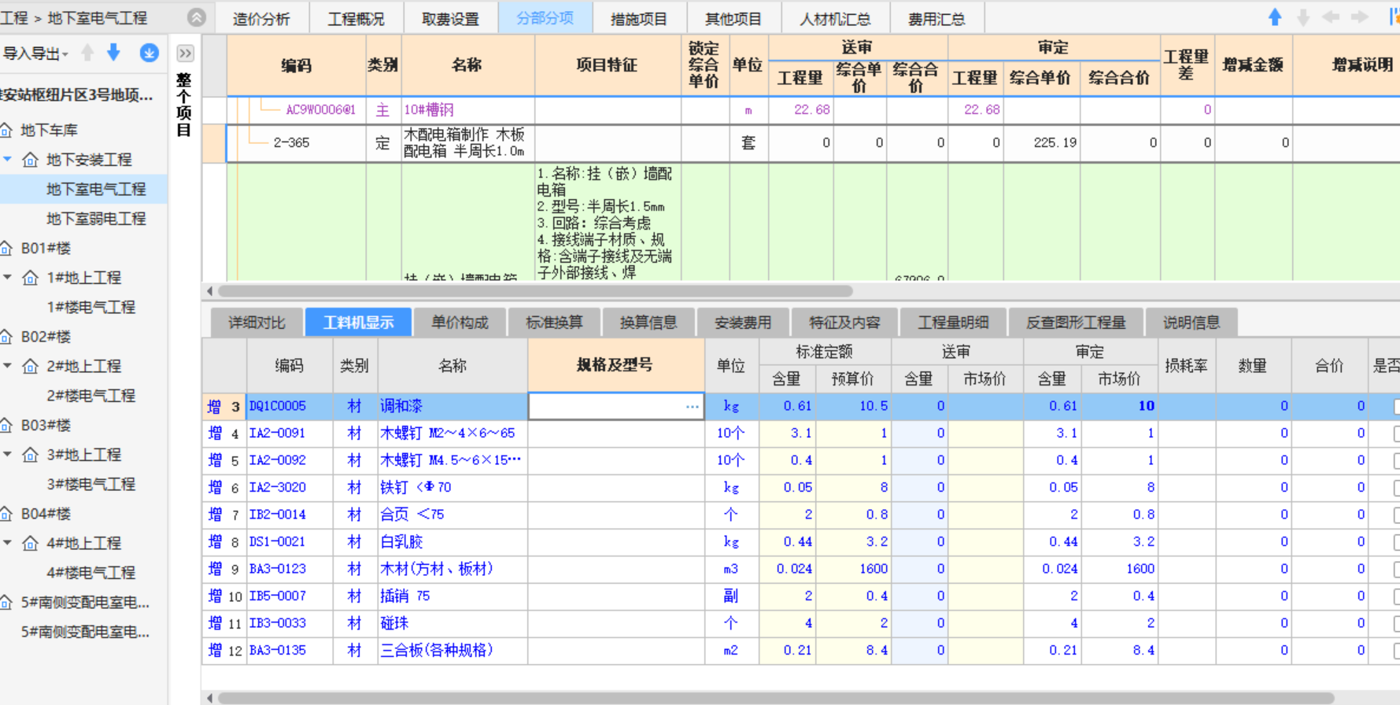Click the house icon of 1#地上工程
Viewport: 1400px width, 705px height.
pyautogui.click(x=30, y=278)
